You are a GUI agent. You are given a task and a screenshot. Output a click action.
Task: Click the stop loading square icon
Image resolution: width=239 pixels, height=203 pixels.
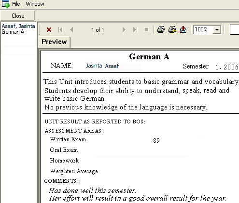(146, 30)
